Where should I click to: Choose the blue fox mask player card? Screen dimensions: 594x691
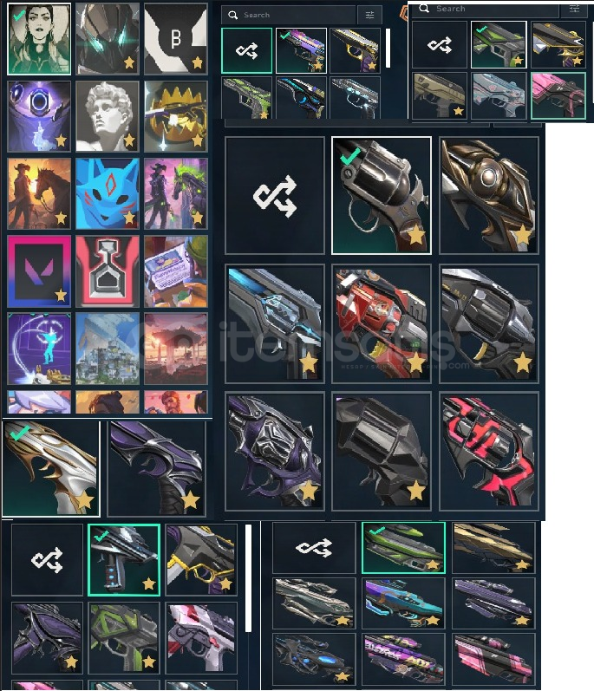(x=107, y=194)
